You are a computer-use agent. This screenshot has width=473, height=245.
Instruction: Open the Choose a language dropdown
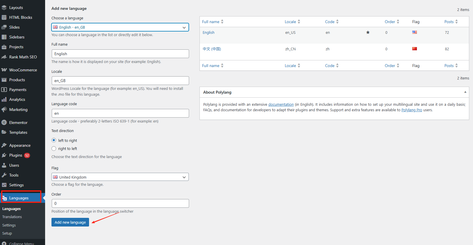click(x=120, y=27)
